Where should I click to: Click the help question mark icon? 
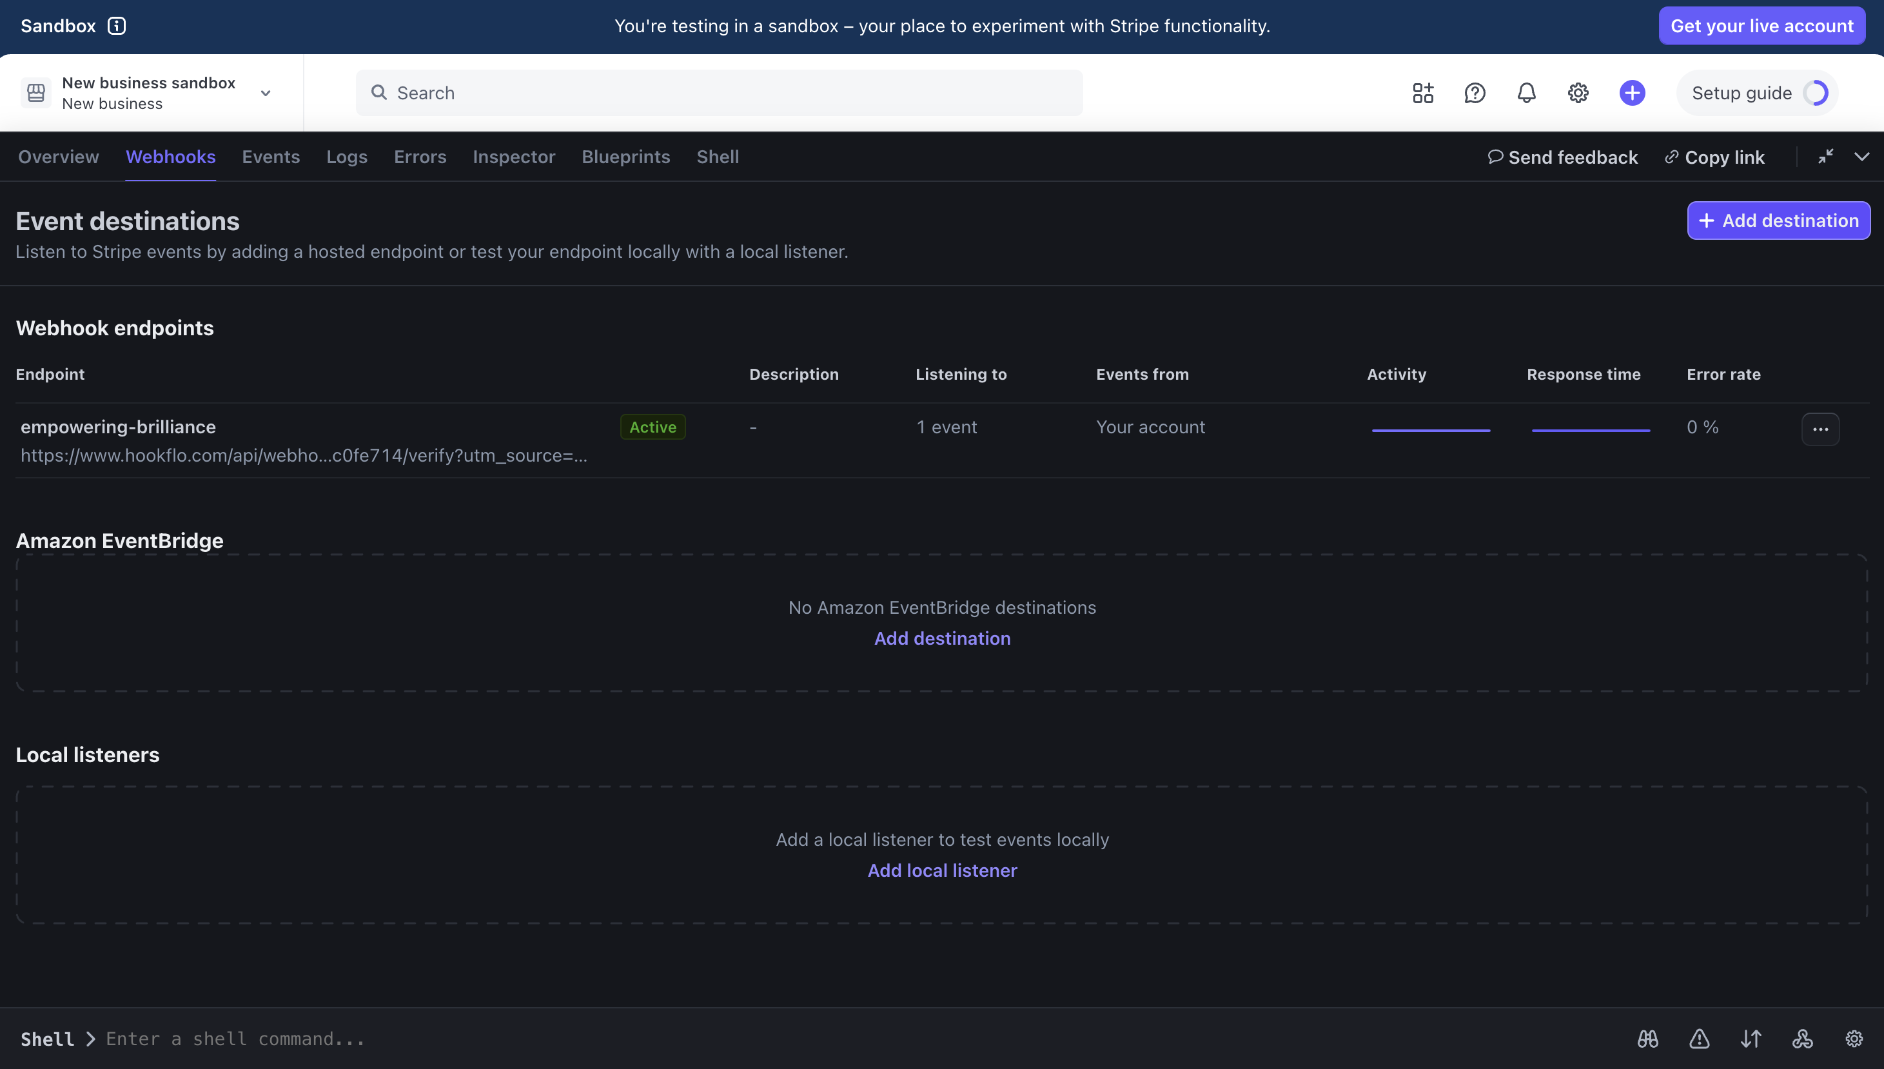1475,93
